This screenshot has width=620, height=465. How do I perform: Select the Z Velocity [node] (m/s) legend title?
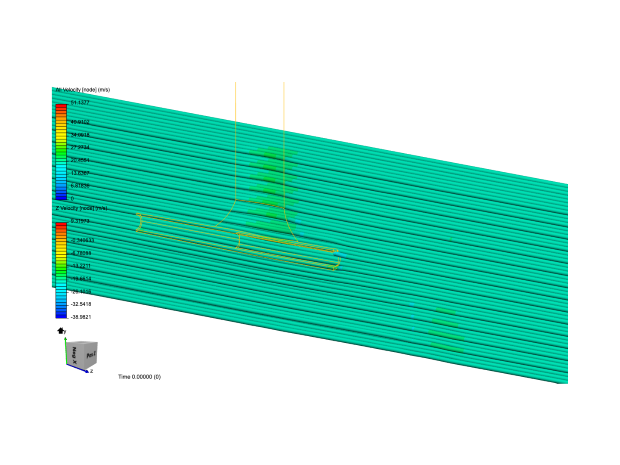pyautogui.click(x=82, y=208)
